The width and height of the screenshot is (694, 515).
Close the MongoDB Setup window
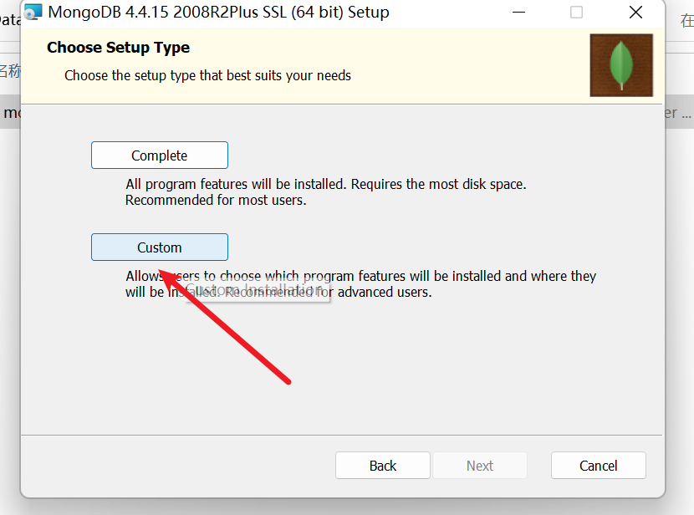[x=635, y=13]
